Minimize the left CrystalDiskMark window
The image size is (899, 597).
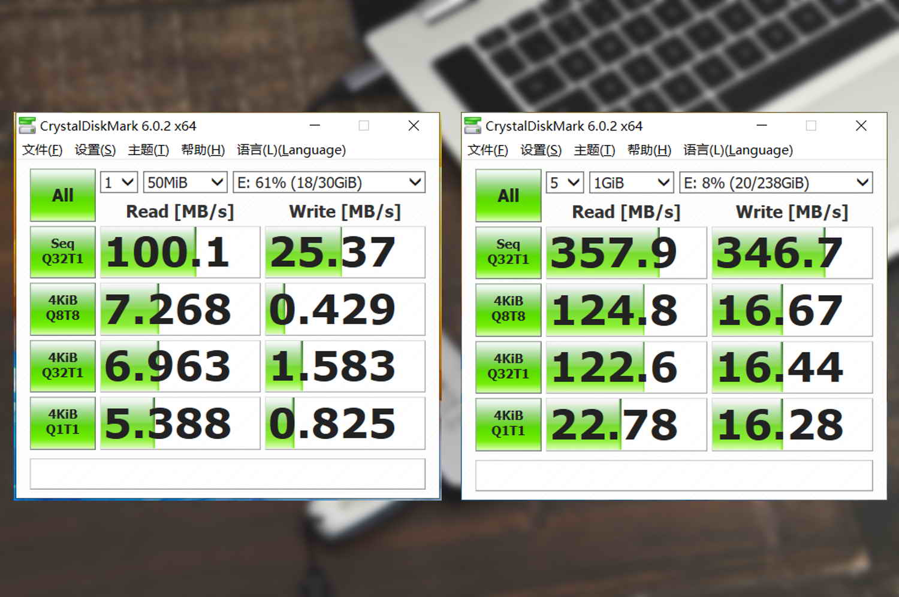(x=315, y=126)
